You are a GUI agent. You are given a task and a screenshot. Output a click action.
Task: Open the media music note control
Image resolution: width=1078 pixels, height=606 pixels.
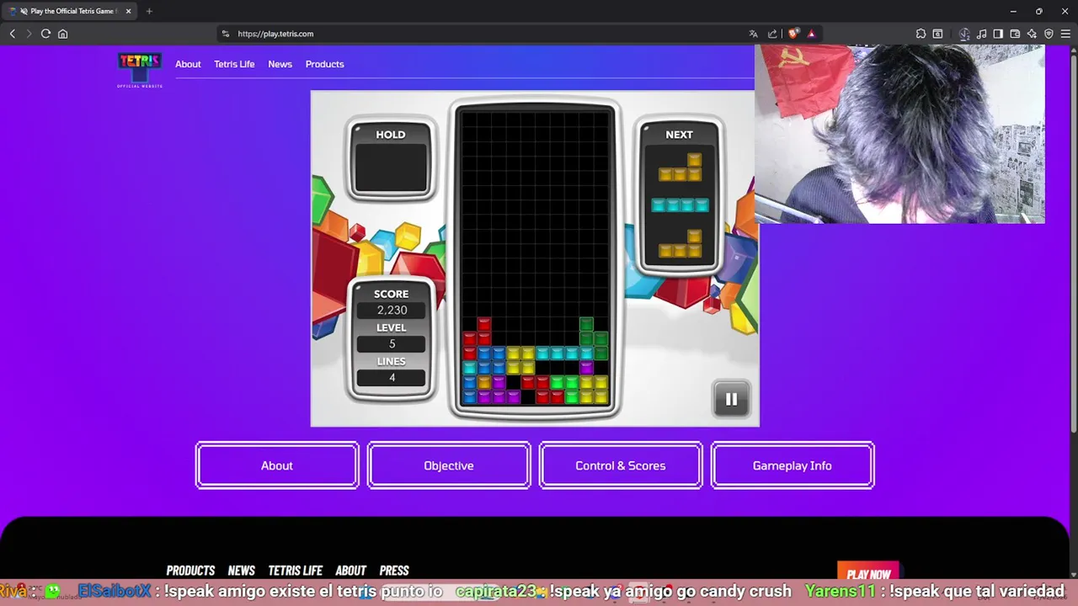[982, 34]
